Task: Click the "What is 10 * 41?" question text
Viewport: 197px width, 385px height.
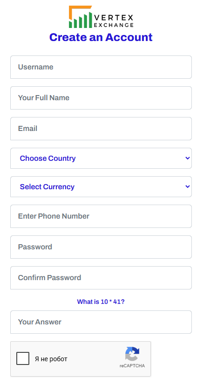Action: (101, 302)
